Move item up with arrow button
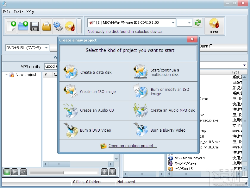Screen dimensions: 250x188 104,172
